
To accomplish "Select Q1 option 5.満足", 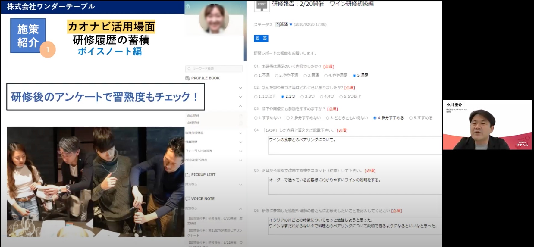I will tap(354, 76).
